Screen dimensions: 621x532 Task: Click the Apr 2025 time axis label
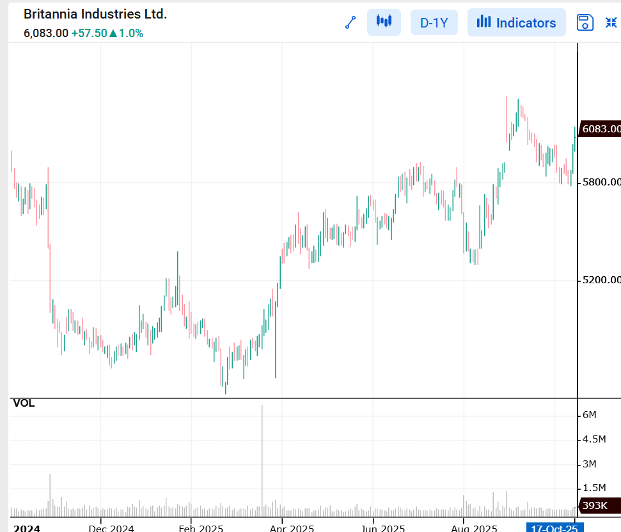(292, 528)
